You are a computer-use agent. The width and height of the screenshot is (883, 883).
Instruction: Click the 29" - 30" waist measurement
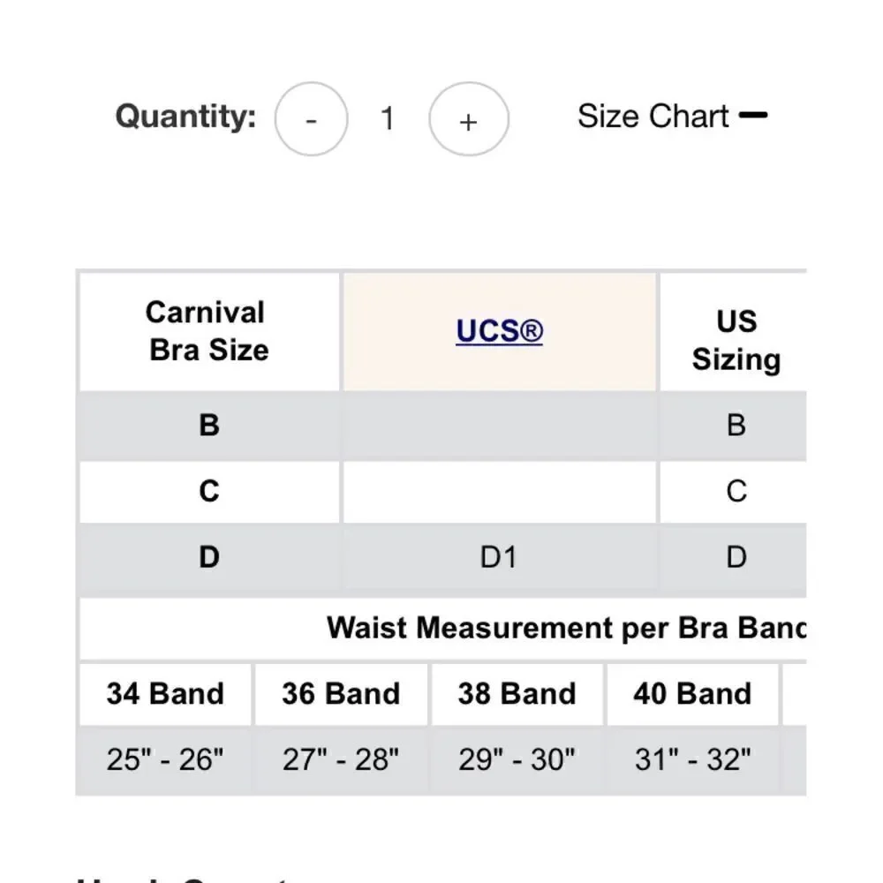pyautogui.click(x=517, y=759)
